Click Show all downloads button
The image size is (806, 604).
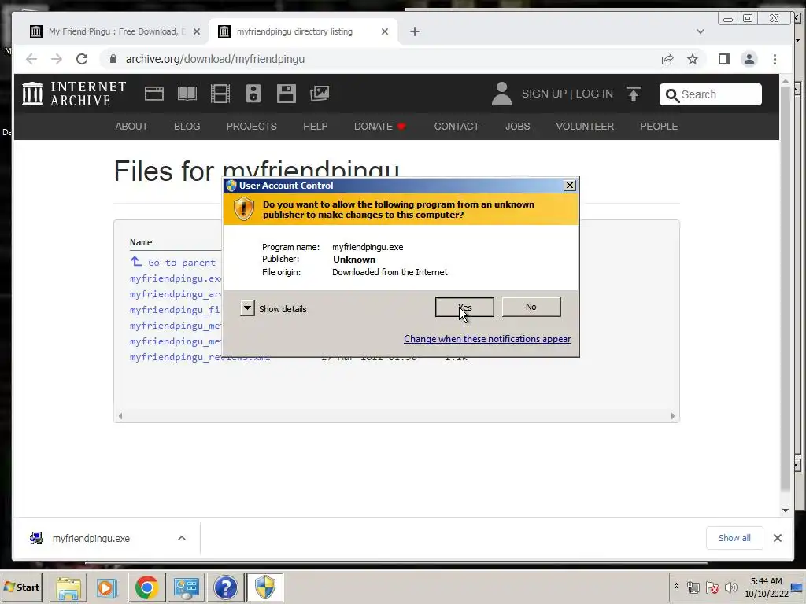click(734, 538)
